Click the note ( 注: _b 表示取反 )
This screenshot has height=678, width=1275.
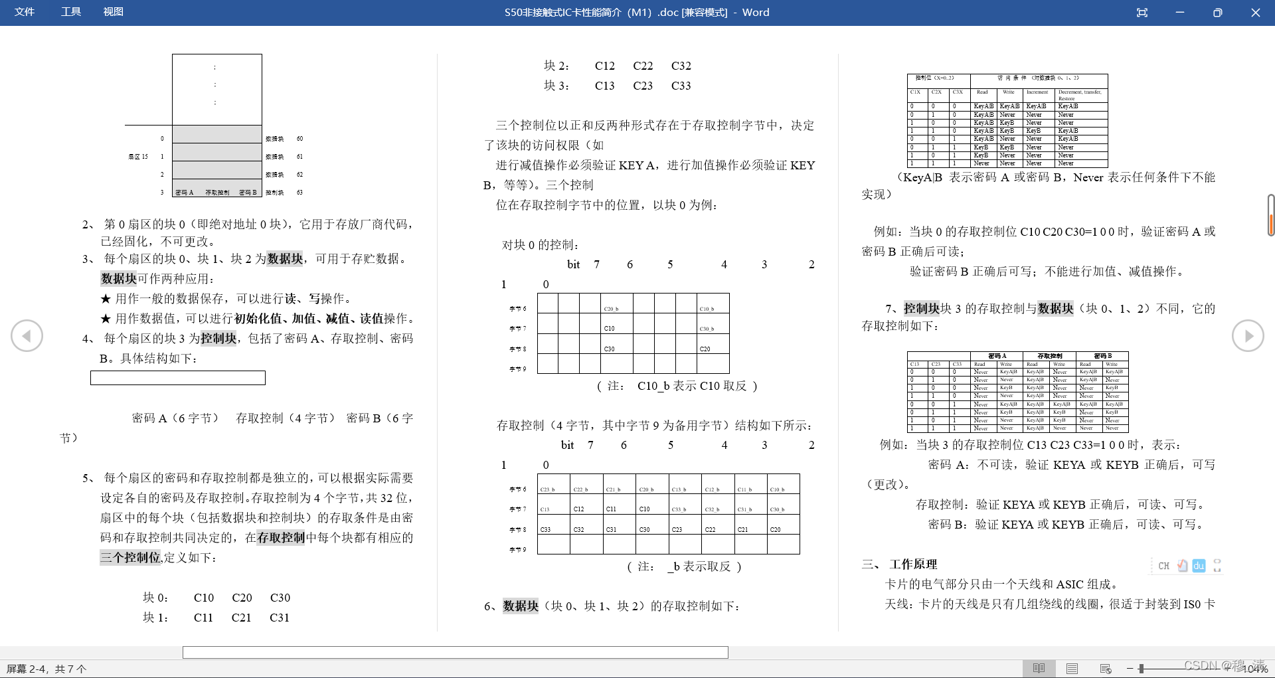click(x=684, y=566)
